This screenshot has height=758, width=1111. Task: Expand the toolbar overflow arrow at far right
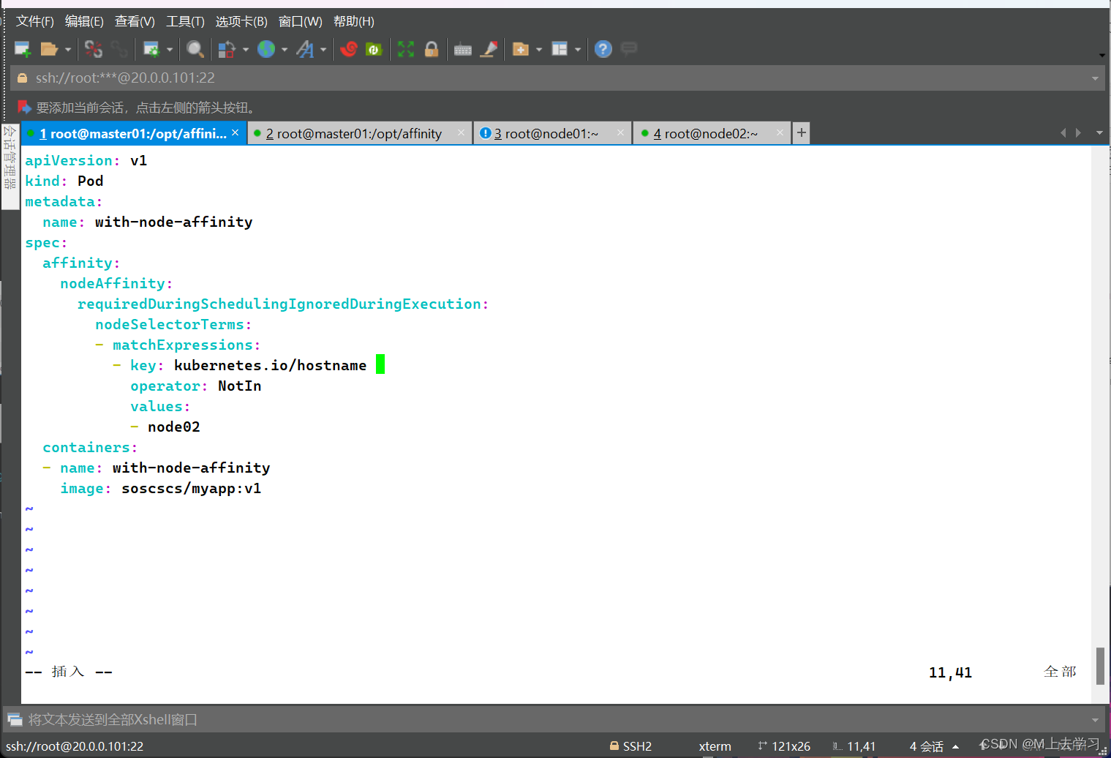pos(1101,55)
